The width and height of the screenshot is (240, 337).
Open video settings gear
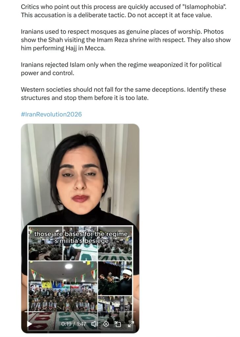(106, 324)
